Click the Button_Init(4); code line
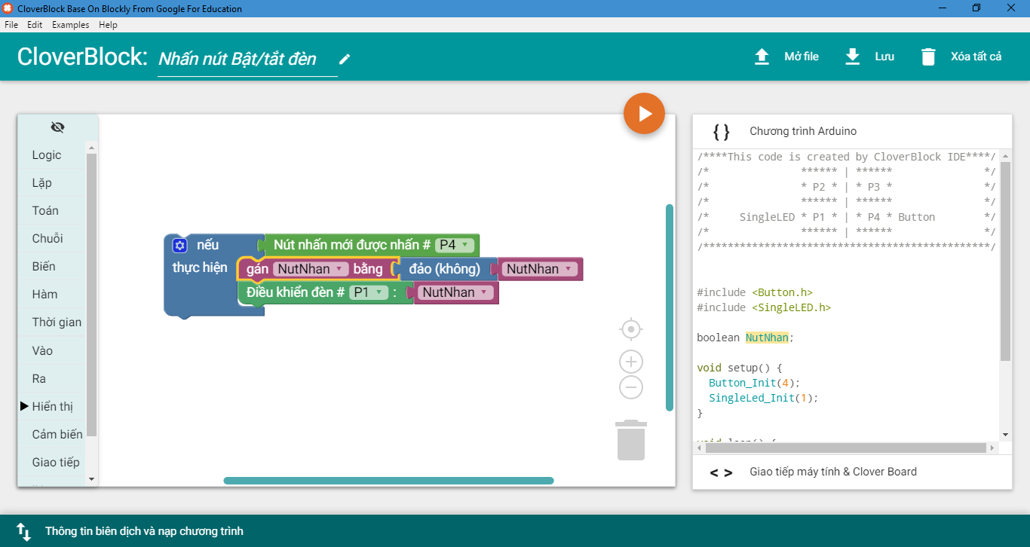 click(754, 383)
